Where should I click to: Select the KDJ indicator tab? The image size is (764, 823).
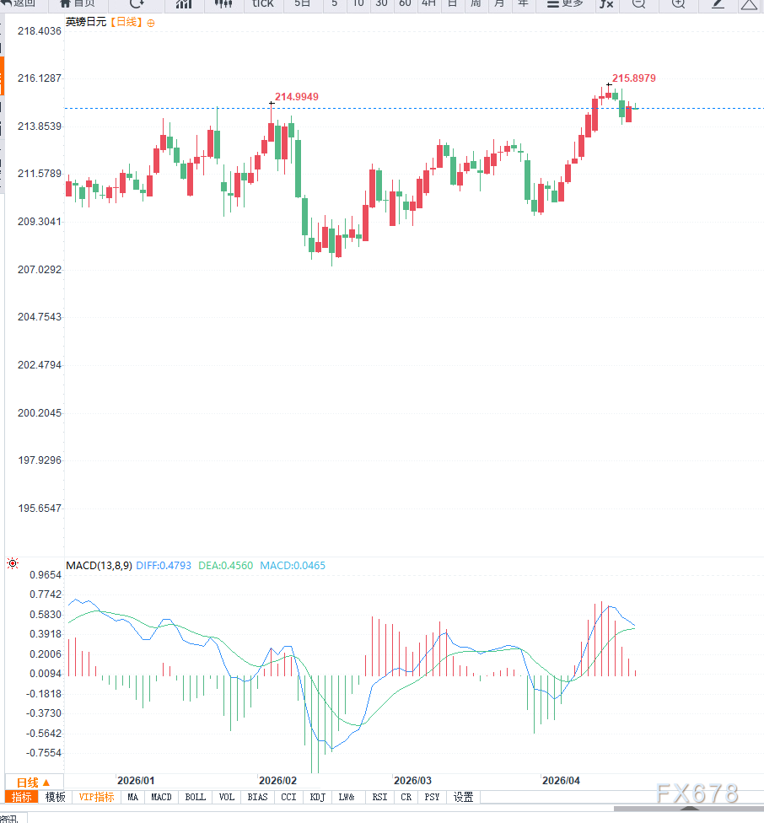(317, 797)
